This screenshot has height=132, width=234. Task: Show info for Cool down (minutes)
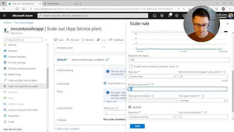(x=205, y=112)
